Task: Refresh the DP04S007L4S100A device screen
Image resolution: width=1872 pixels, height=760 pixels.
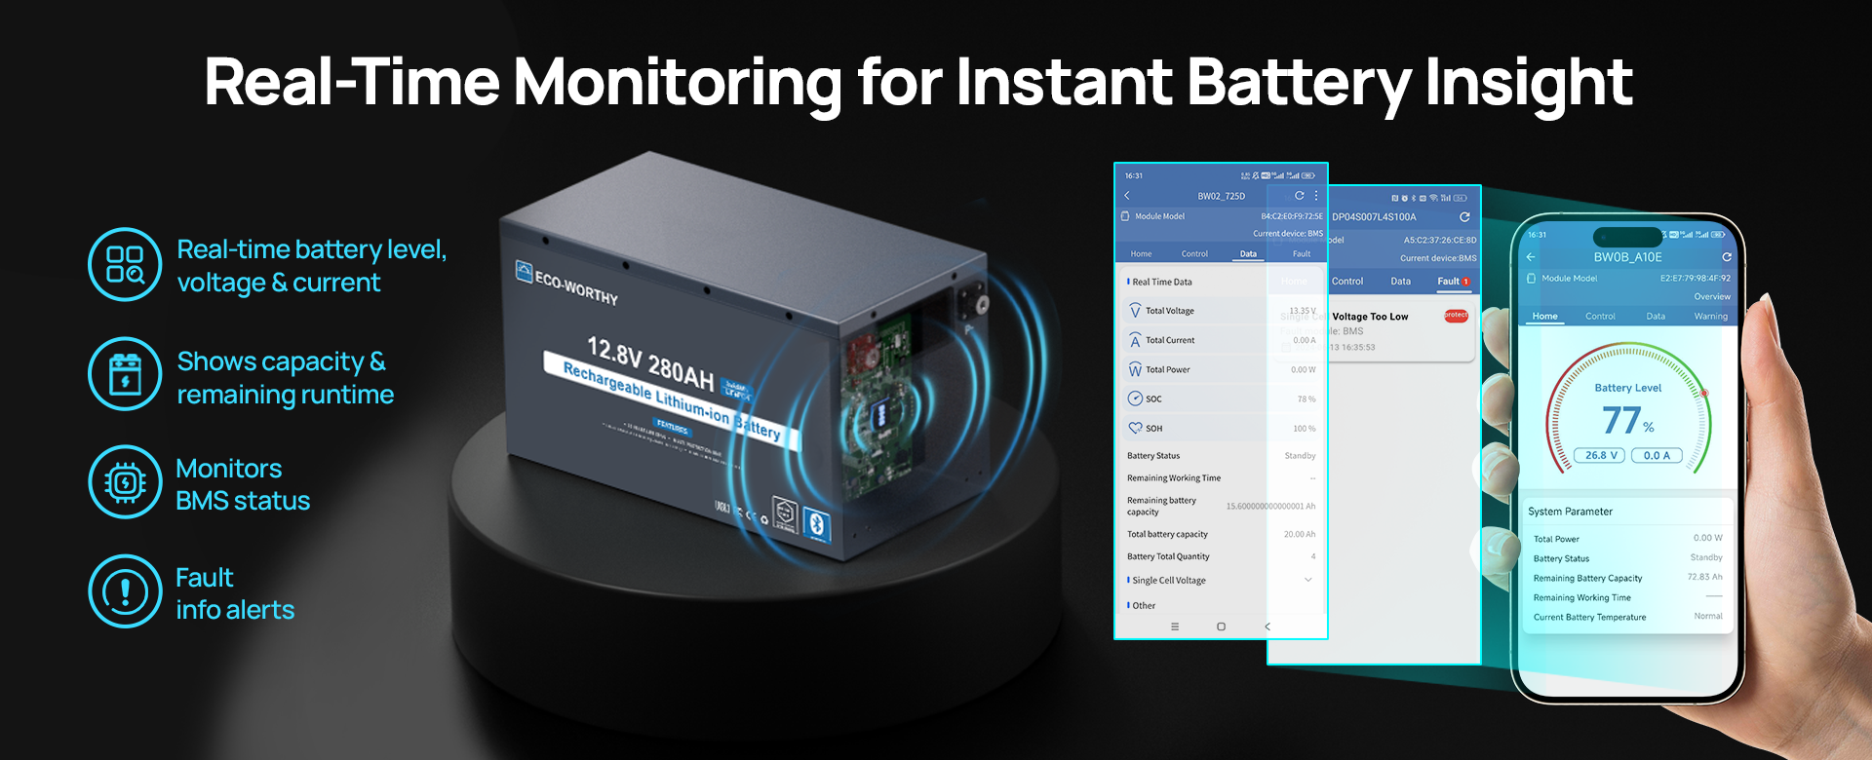Action: pyautogui.click(x=1464, y=216)
